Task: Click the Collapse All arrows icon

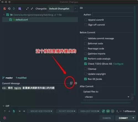Action: pos(32,9)
